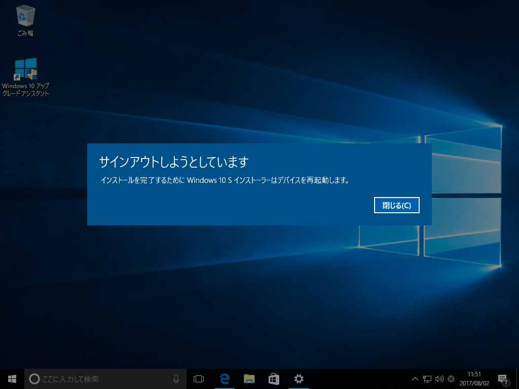Click the Cortana circle icon in the search box
Image resolution: width=519 pixels, height=389 pixels.
pos(34,379)
